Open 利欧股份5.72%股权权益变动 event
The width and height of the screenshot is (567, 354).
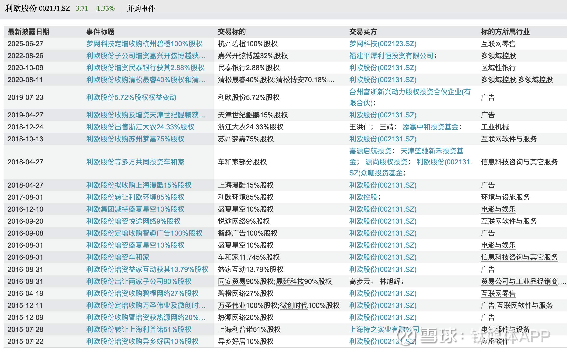pos(131,97)
